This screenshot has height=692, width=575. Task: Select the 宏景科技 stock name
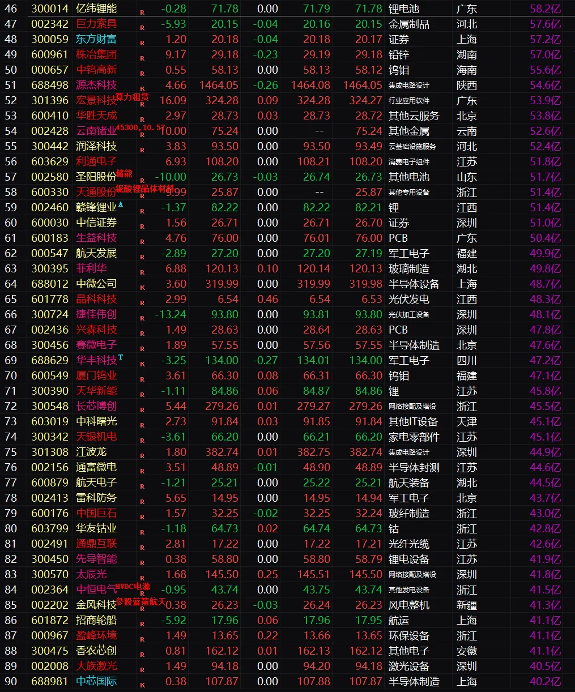[96, 100]
